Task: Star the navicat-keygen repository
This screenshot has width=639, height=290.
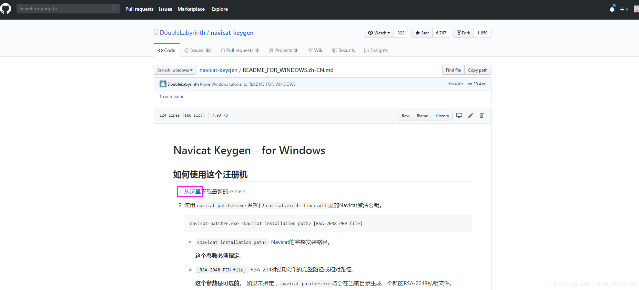Action: click(422, 33)
